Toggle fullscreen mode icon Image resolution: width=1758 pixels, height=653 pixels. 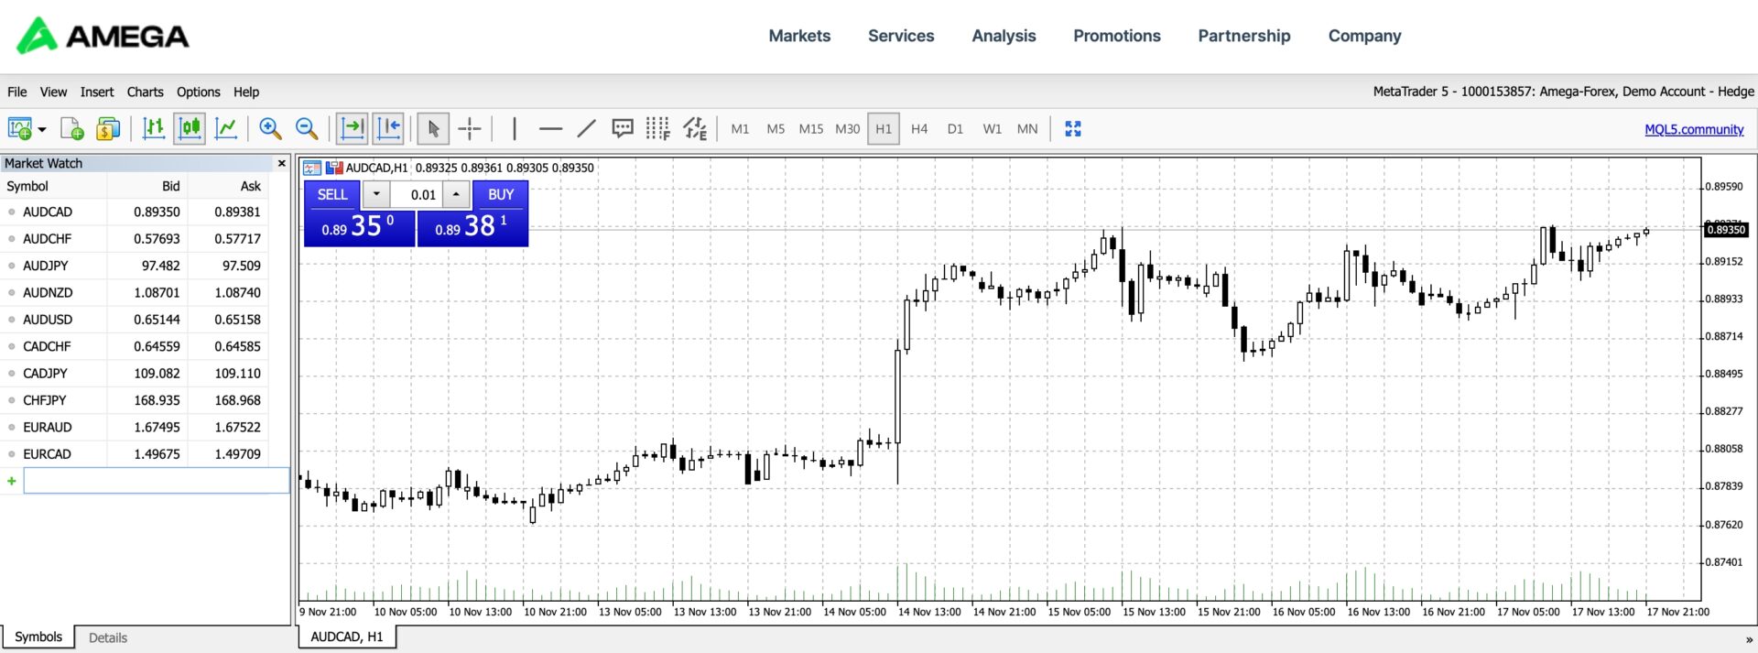[x=1073, y=129]
